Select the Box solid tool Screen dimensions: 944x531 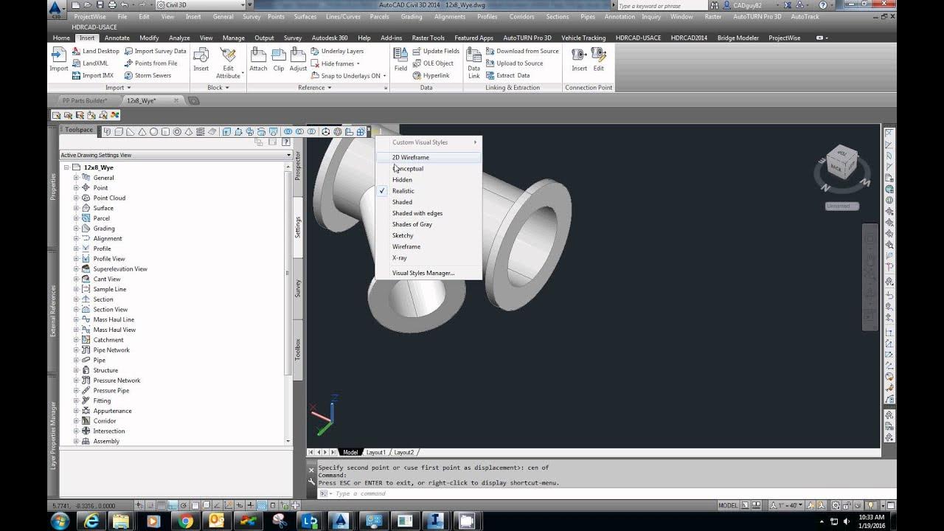(119, 132)
